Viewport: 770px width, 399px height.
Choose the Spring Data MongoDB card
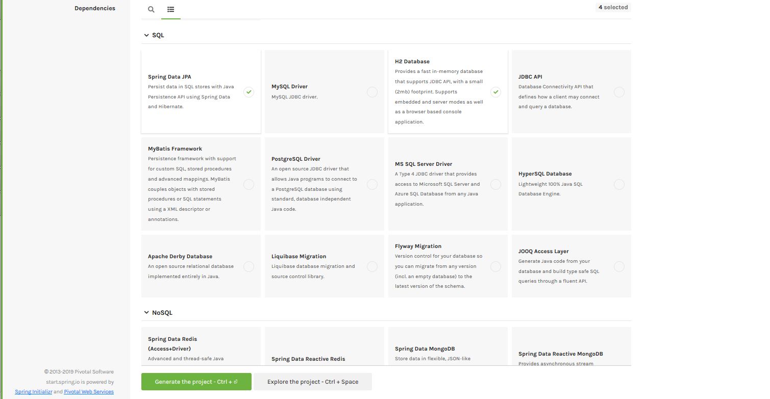tap(448, 349)
